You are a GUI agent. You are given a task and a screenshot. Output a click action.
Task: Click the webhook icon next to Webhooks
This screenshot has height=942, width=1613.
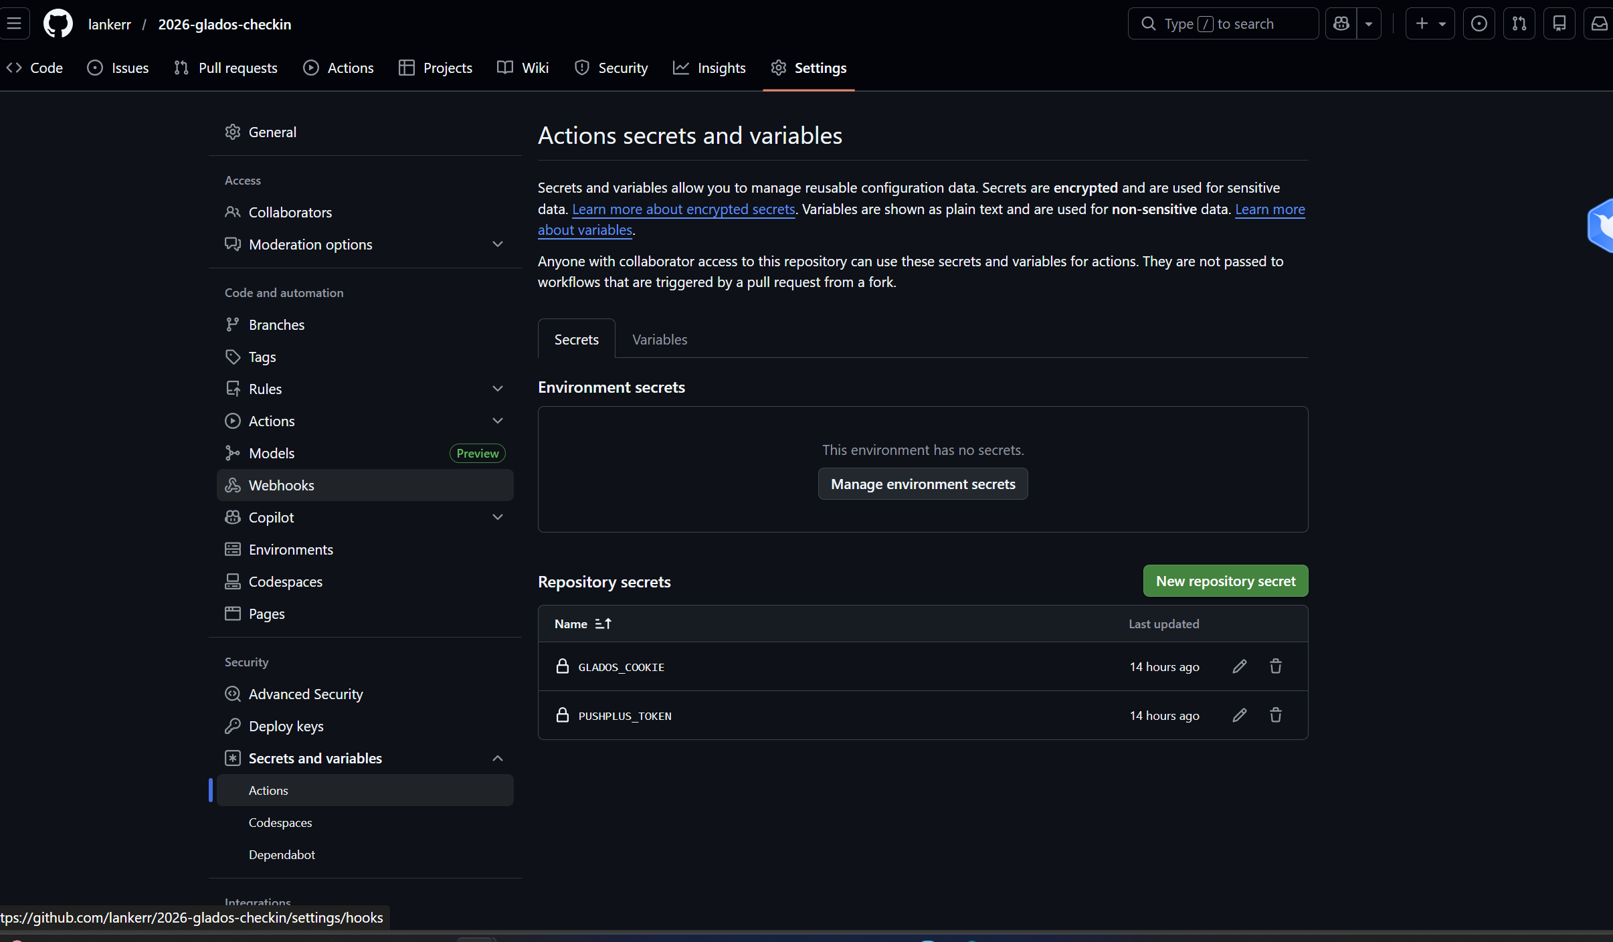[233, 485]
